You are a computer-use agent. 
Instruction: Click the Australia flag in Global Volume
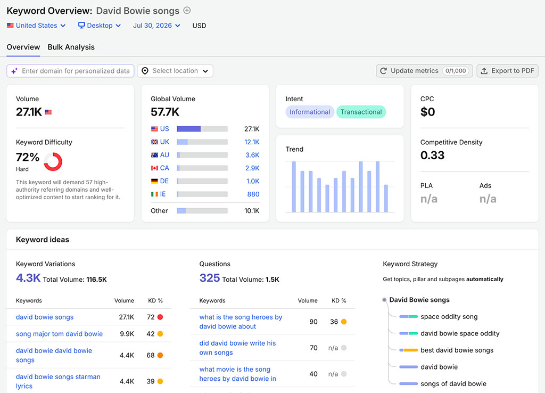[154, 155]
